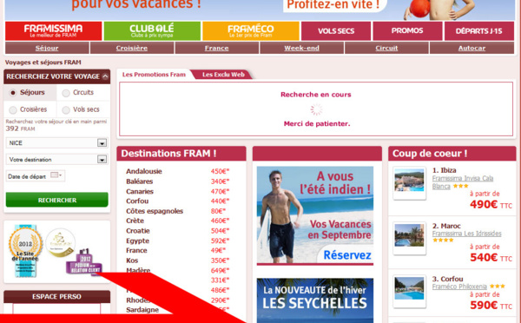Open Framissima Invisa Cala Blanca link
The image size is (521, 323).
coord(462,182)
